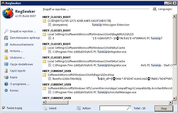Select the BagMRU\2\0\2\5 key path
Viewport: 178px width, 113px height.
pos(90,34)
